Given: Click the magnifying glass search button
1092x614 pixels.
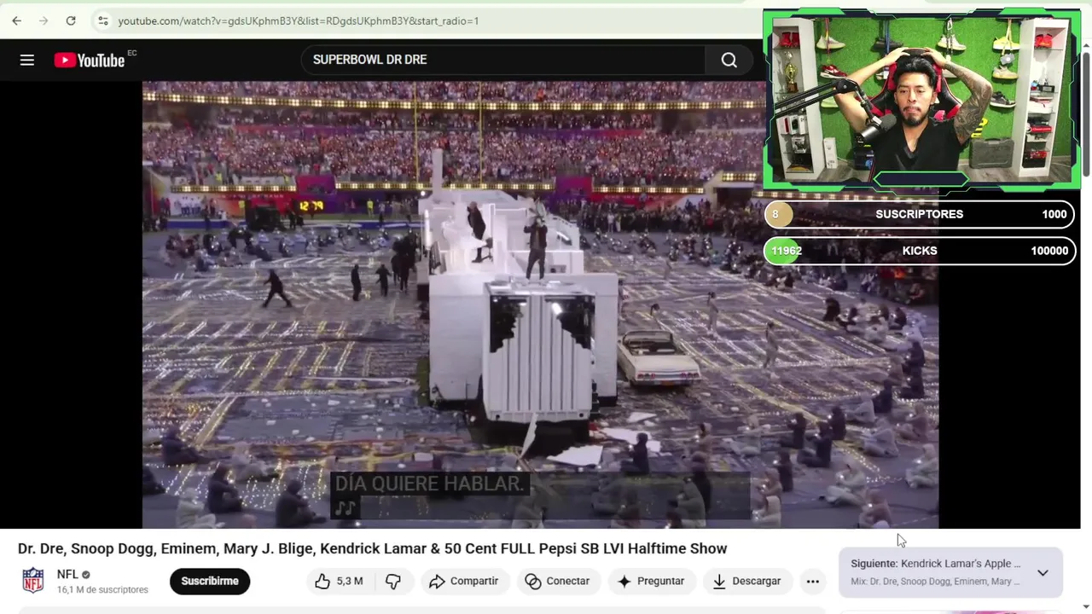Looking at the screenshot, I should pos(729,60).
